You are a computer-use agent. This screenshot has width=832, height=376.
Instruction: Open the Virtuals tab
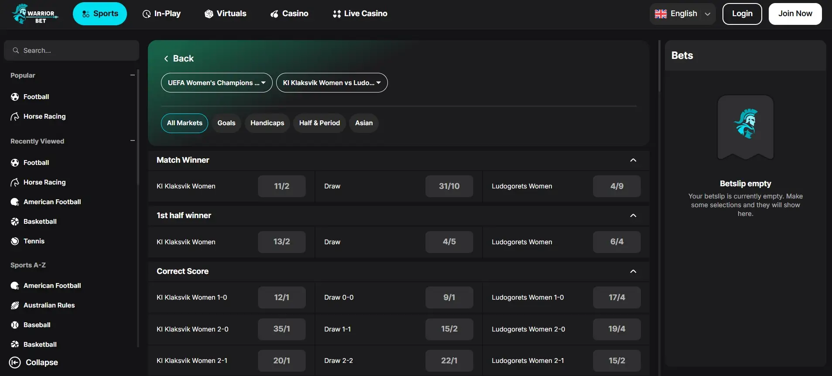tap(226, 14)
